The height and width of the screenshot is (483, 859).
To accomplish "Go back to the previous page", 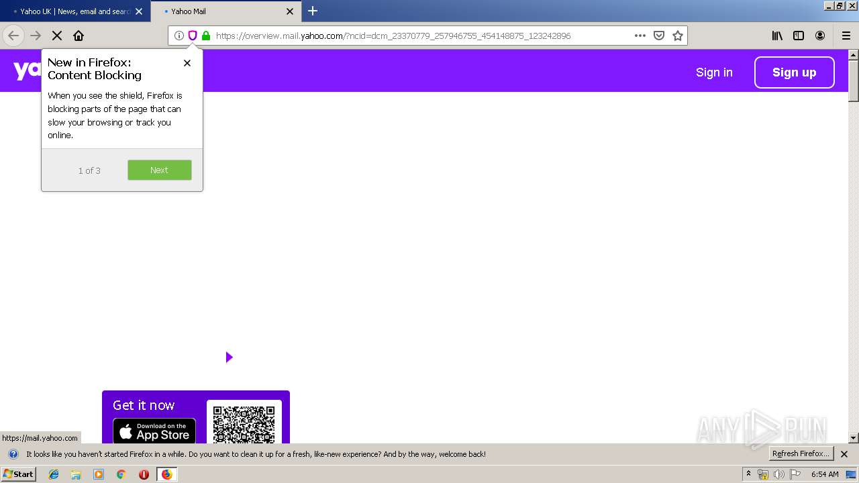I will [13, 36].
